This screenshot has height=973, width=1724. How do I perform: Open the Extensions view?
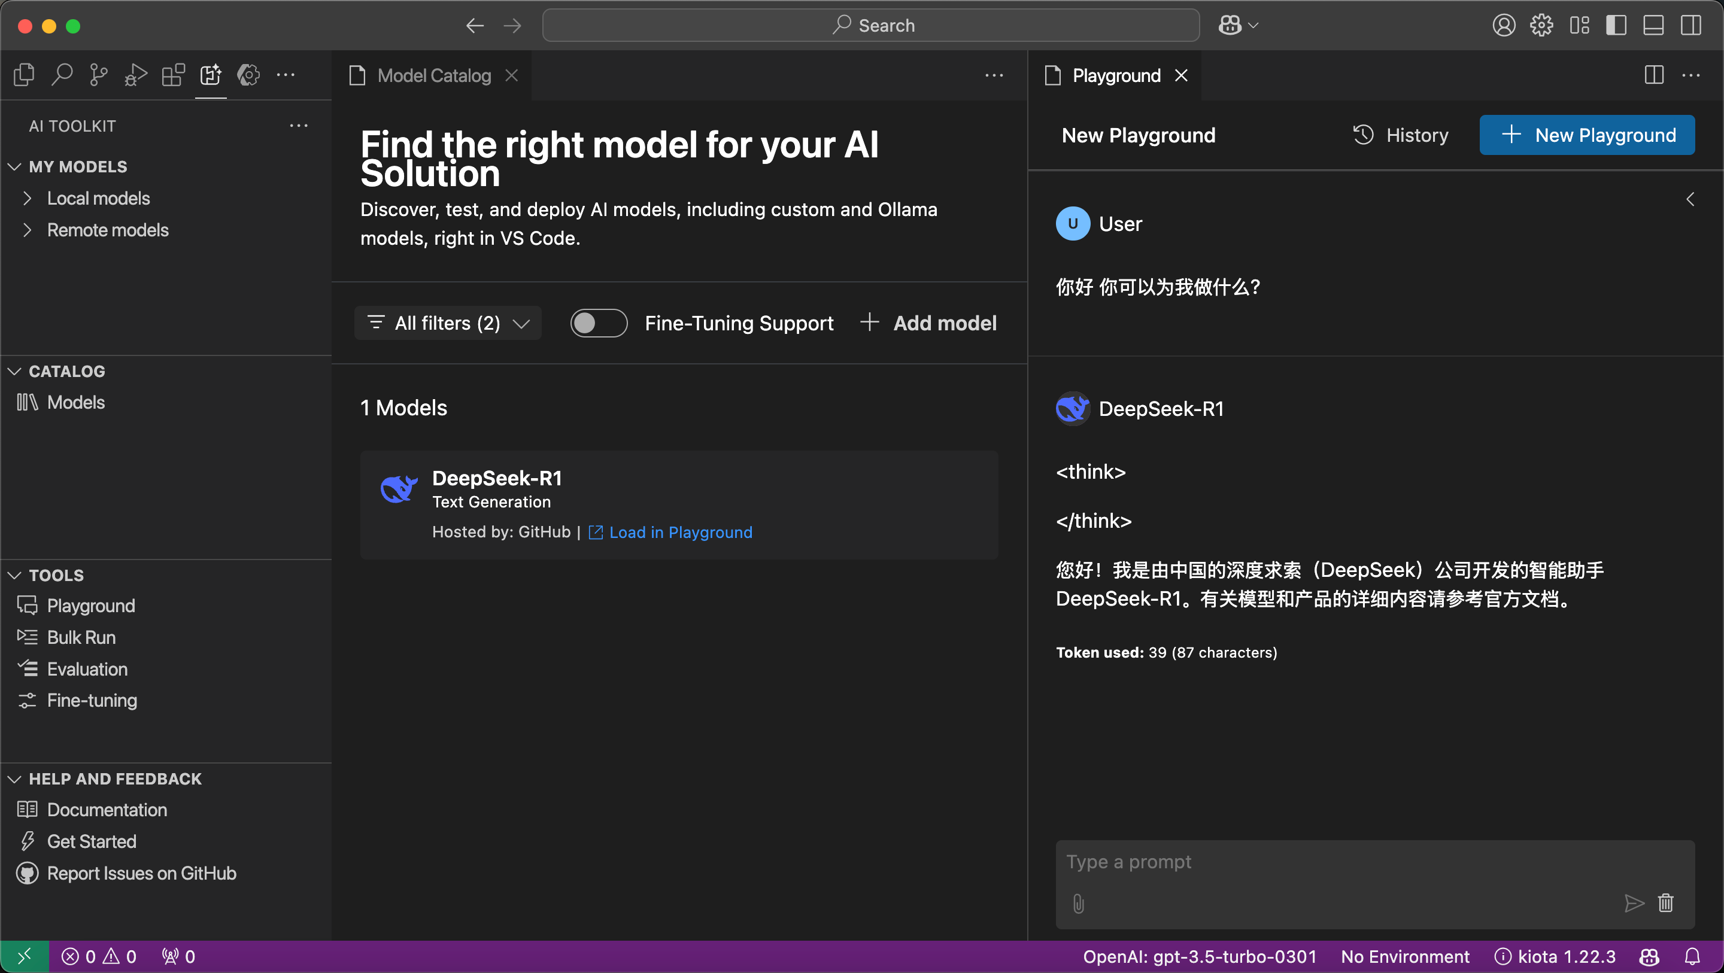click(x=172, y=74)
